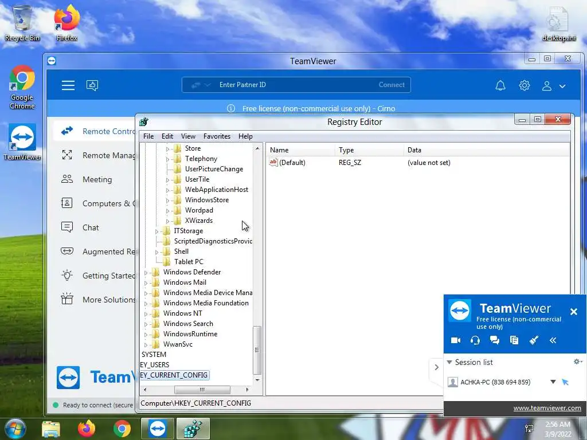Select the Tablet PC key
The height and width of the screenshot is (440, 587).
pyautogui.click(x=188, y=262)
